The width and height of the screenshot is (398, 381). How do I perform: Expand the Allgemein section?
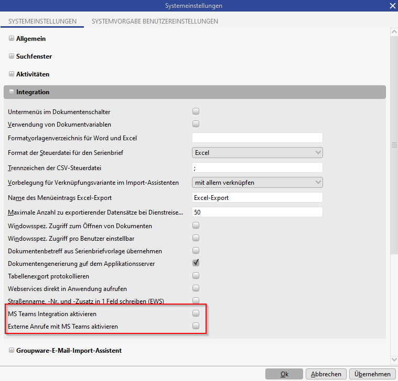click(x=12, y=39)
